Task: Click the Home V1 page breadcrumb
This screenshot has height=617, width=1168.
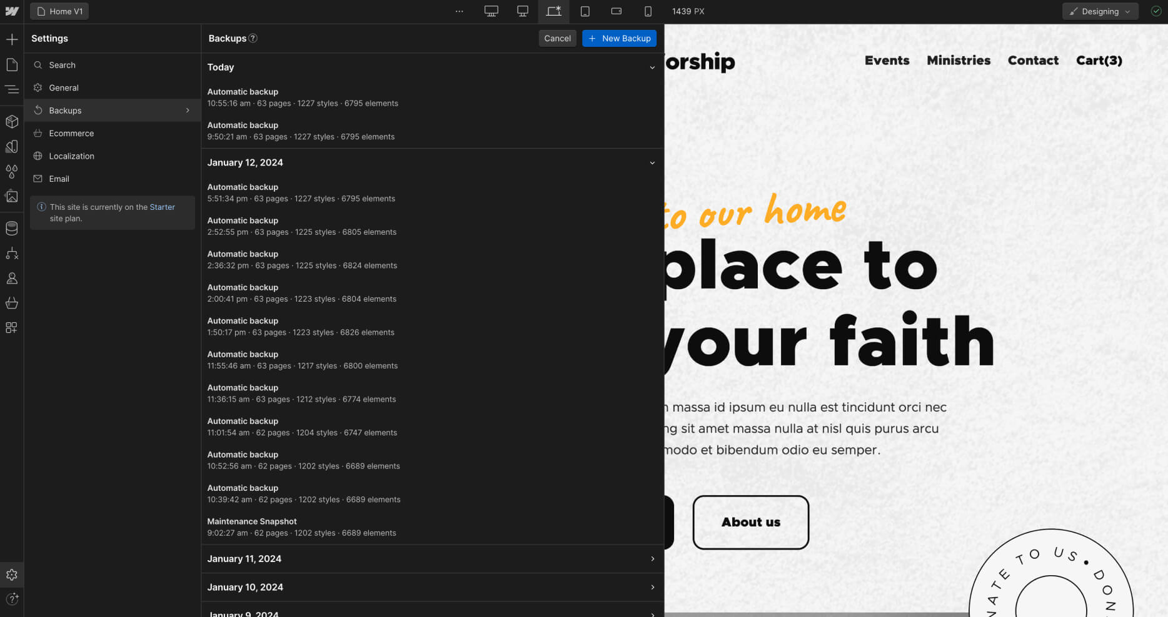Action: 59,11
